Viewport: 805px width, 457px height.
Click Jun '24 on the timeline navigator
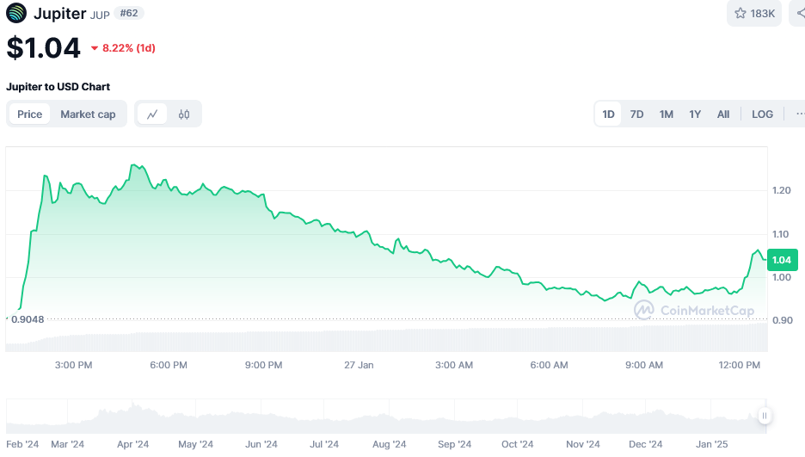click(x=261, y=444)
